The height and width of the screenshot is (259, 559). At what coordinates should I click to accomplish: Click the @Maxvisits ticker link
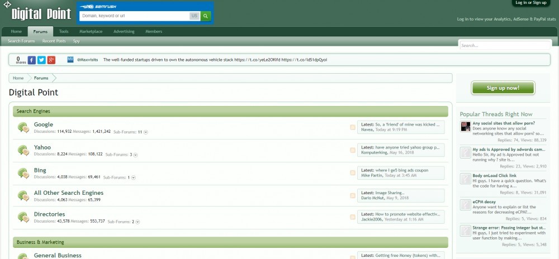[88, 60]
